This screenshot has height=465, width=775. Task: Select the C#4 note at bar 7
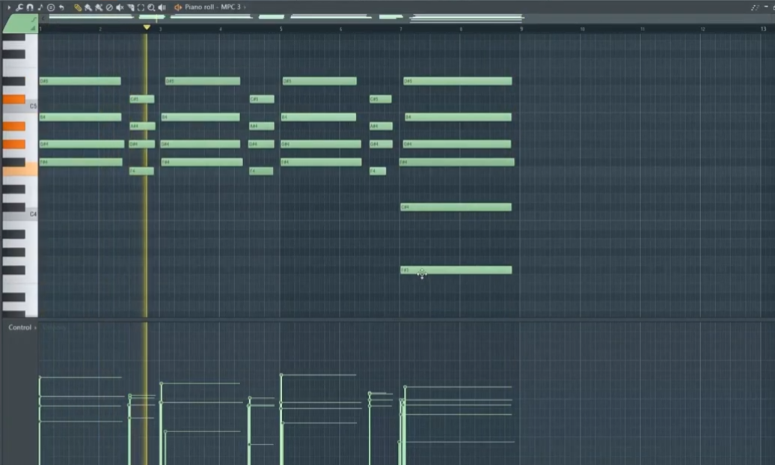(x=456, y=207)
